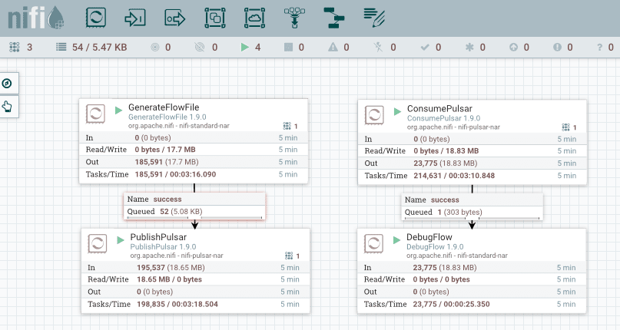This screenshot has height=330, width=620.
Task: Click GenerateFlowFile Out value 185,591
Action: coord(149,162)
